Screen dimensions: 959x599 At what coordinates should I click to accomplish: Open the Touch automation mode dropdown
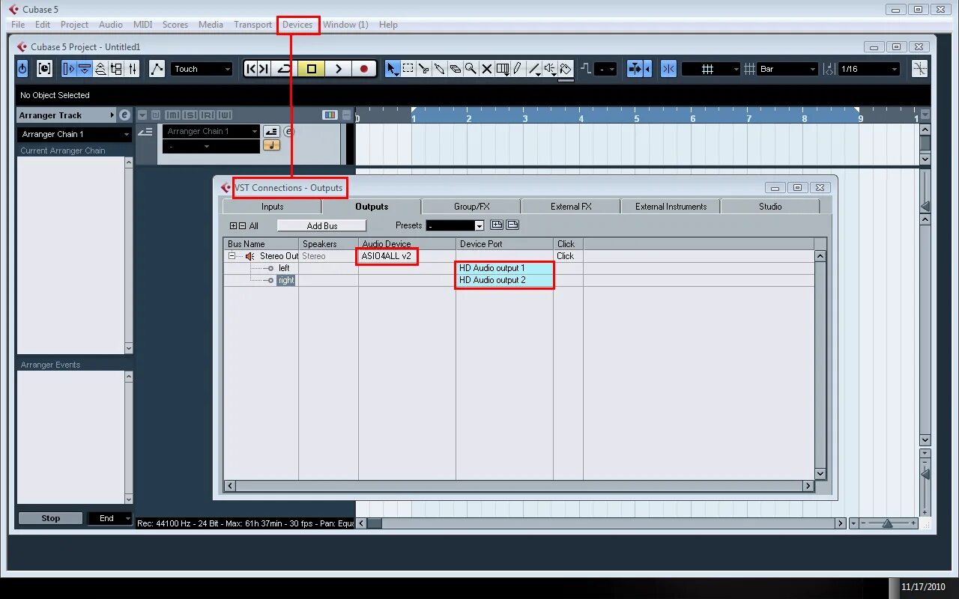pyautogui.click(x=202, y=69)
